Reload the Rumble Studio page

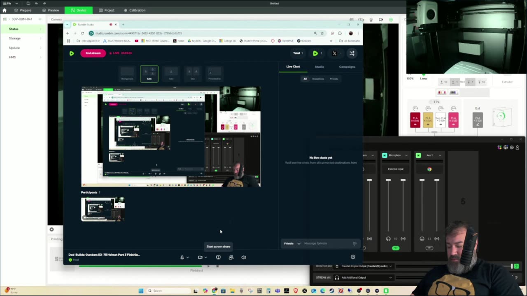(82, 33)
